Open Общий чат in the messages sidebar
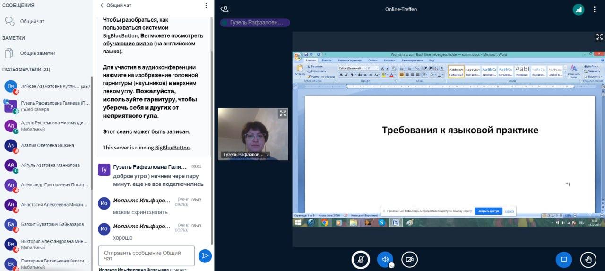Screen dimensions: 605x271 32,21
